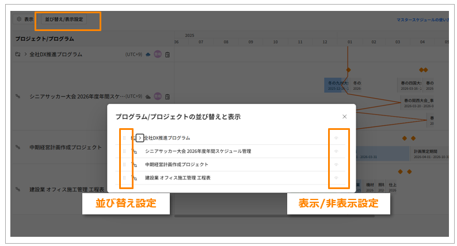Image resolution: width=457 pixels, height=246 pixels.
Task: Click user avatar on 全社DX推進プログラム row
Action: click(x=157, y=55)
